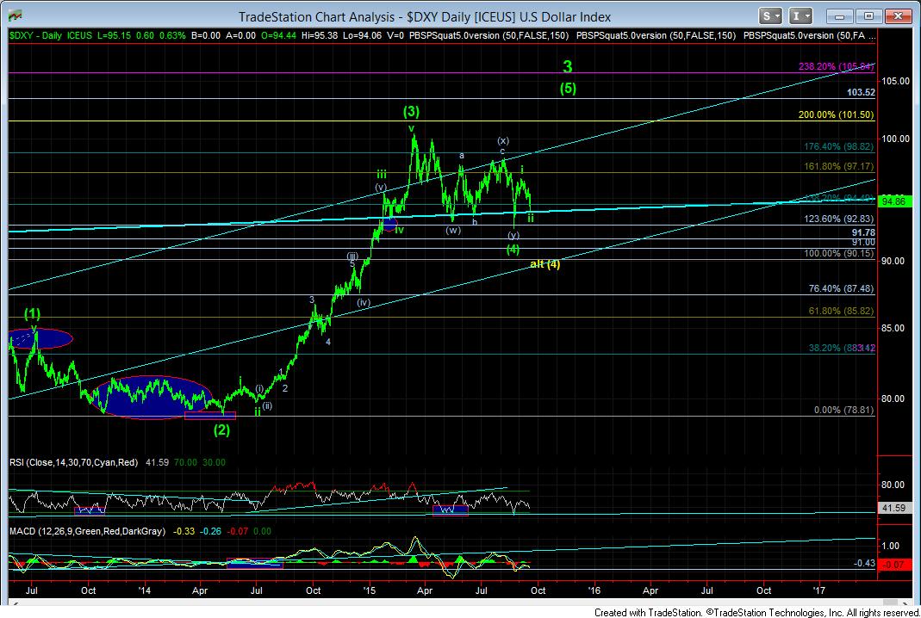Viewport: 921px width, 618px height.
Task: Select the (x) wave label
Action: (x=503, y=141)
